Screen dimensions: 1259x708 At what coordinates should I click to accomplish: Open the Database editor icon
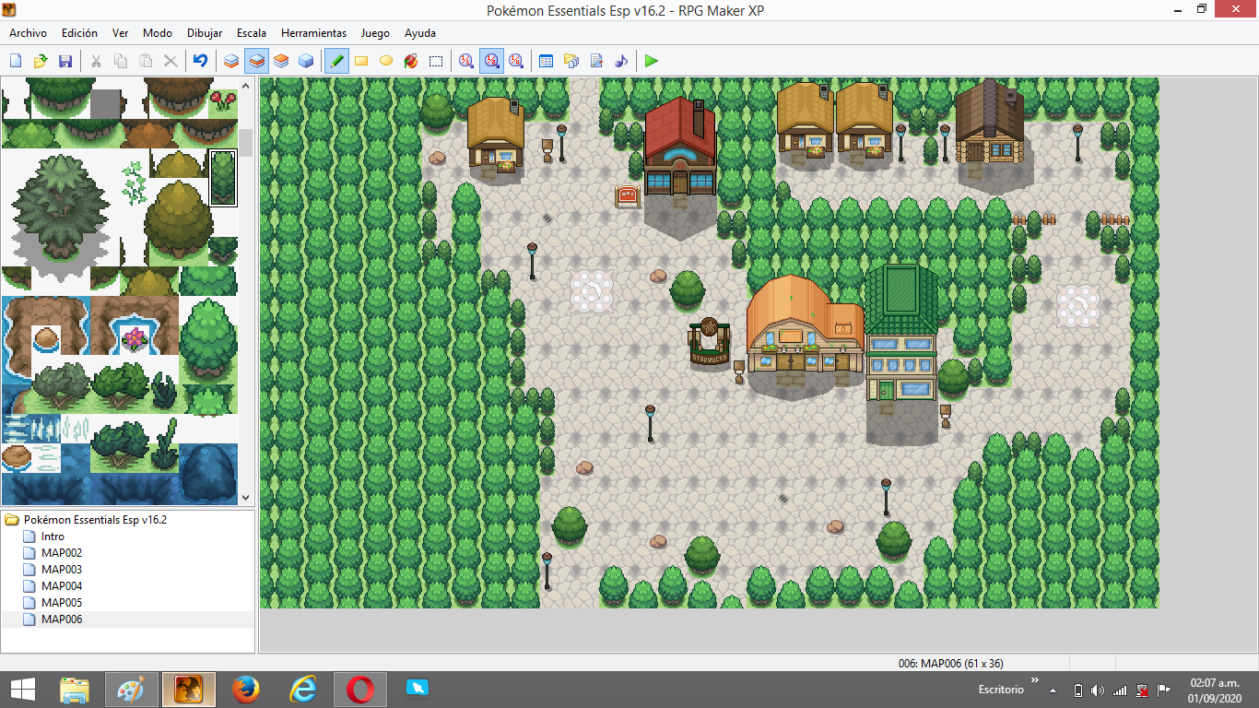coord(546,61)
